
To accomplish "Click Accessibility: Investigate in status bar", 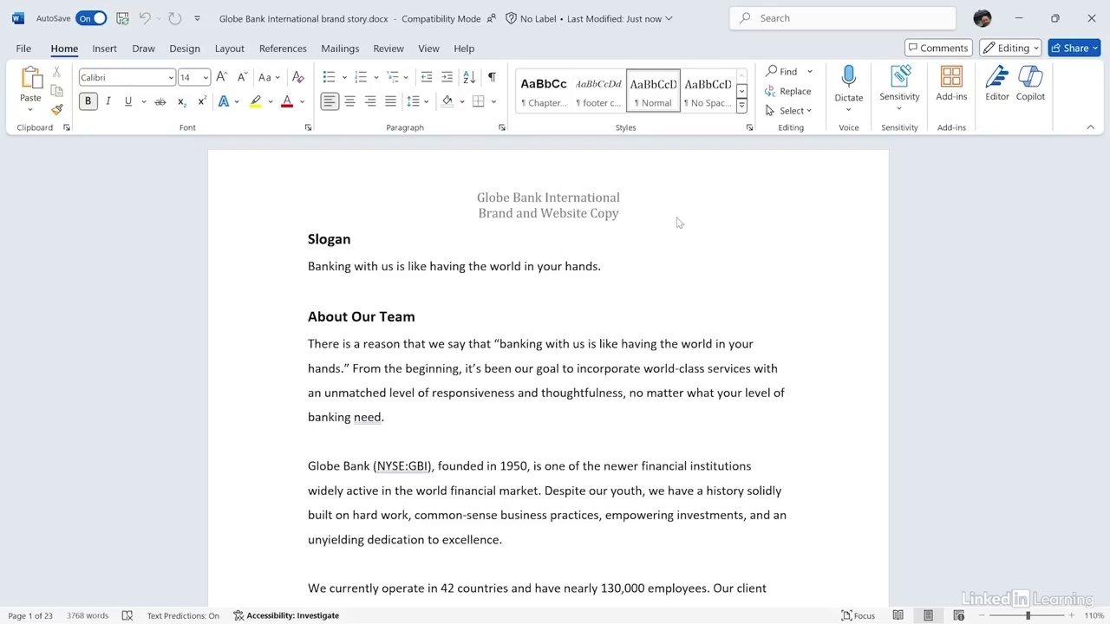I will click(x=286, y=615).
